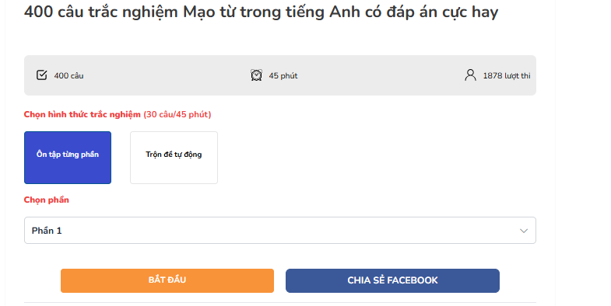611x306 pixels.
Task: Expand section list using chevron arrow
Action: click(524, 231)
